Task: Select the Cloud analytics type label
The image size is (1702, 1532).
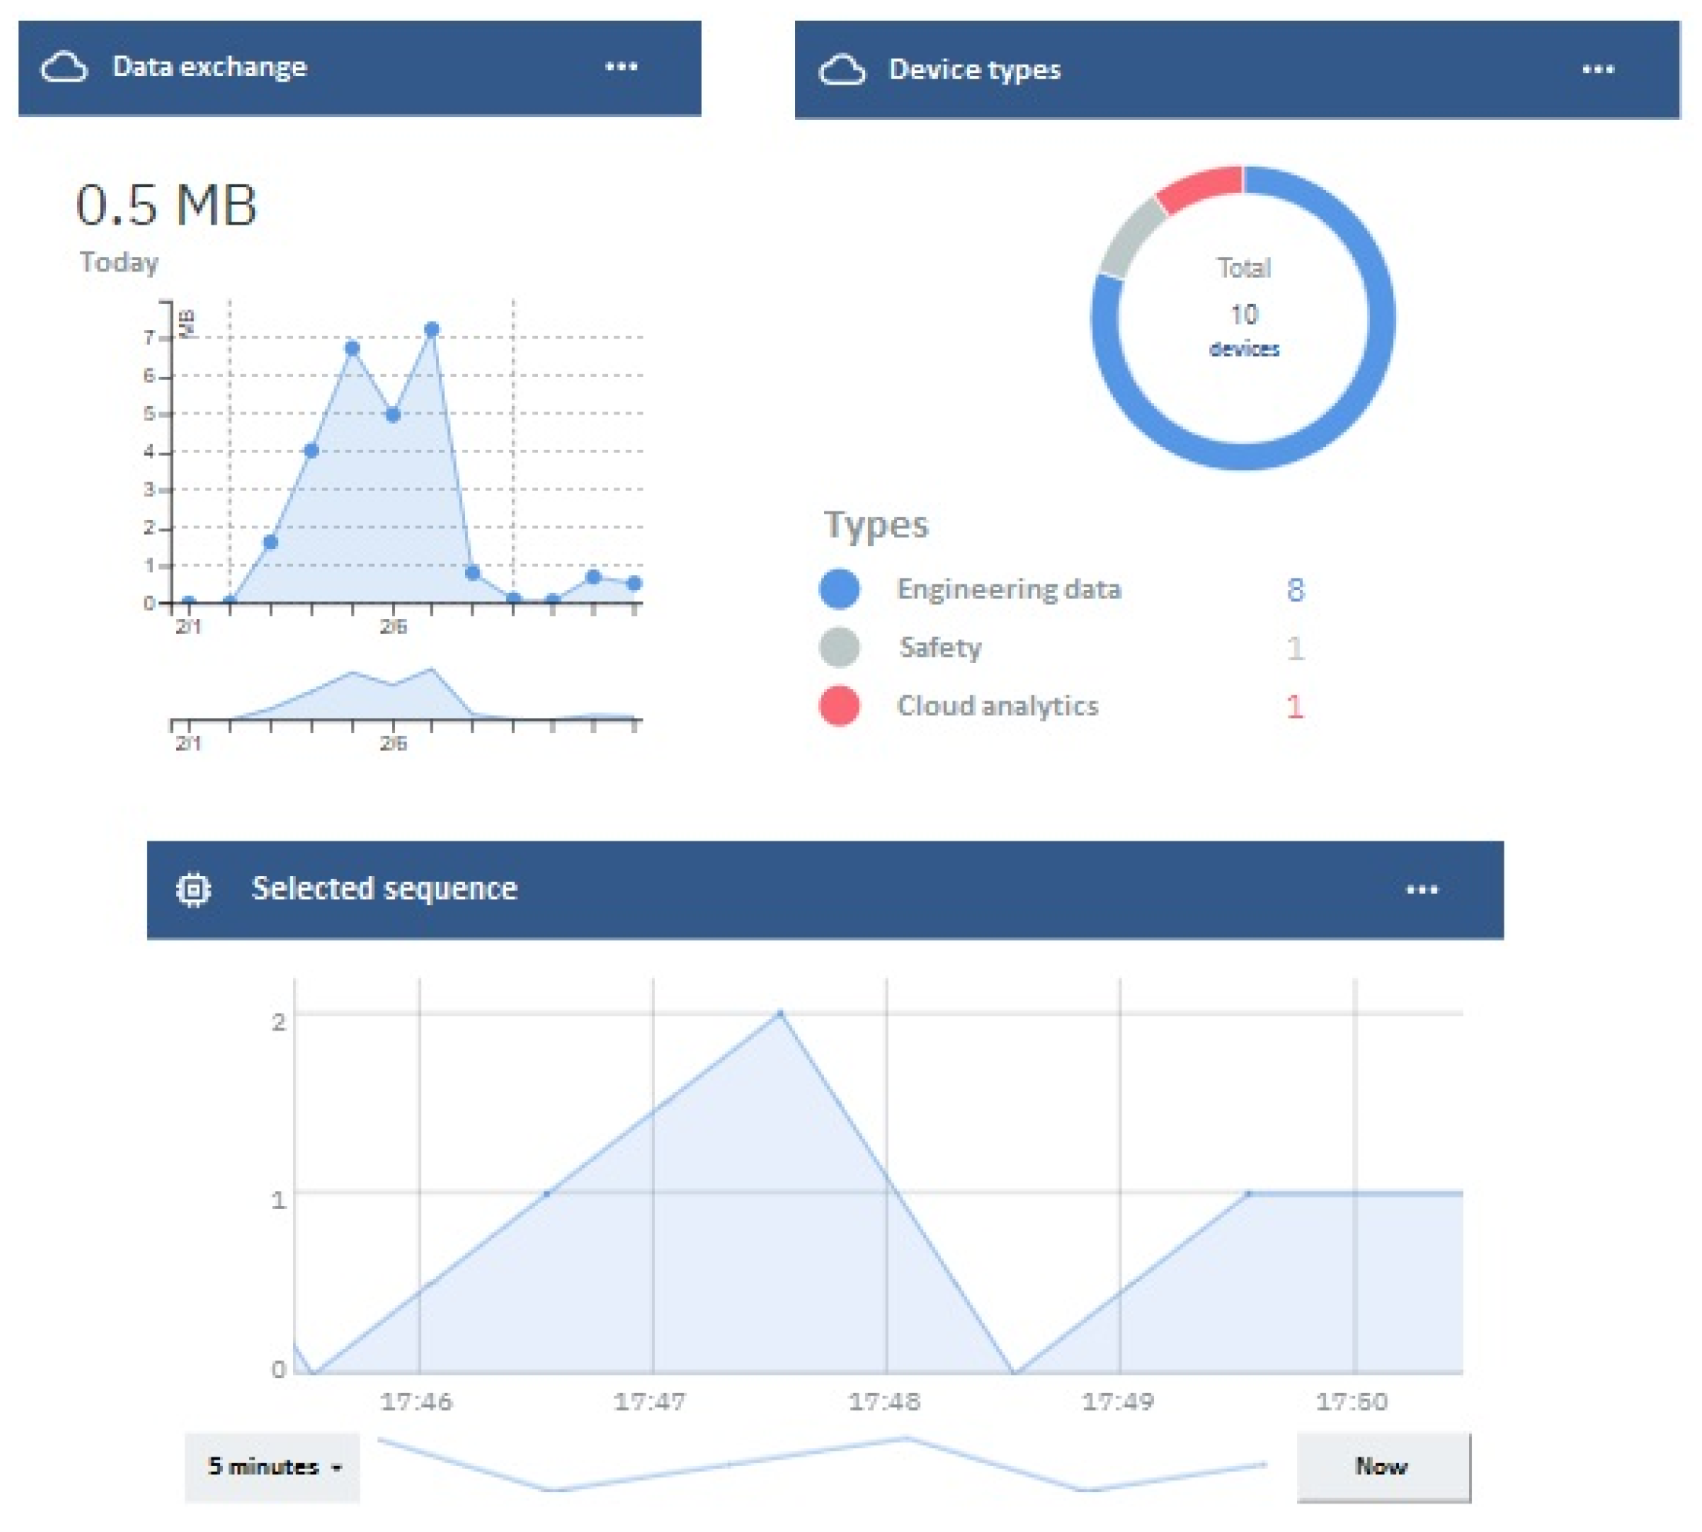Action: coord(997,705)
